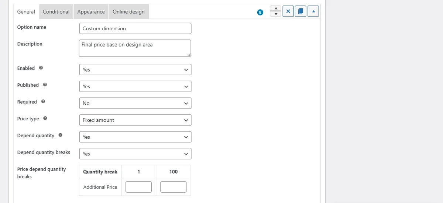Open the Enabled dropdown
This screenshot has height=203, width=443.
135,69
